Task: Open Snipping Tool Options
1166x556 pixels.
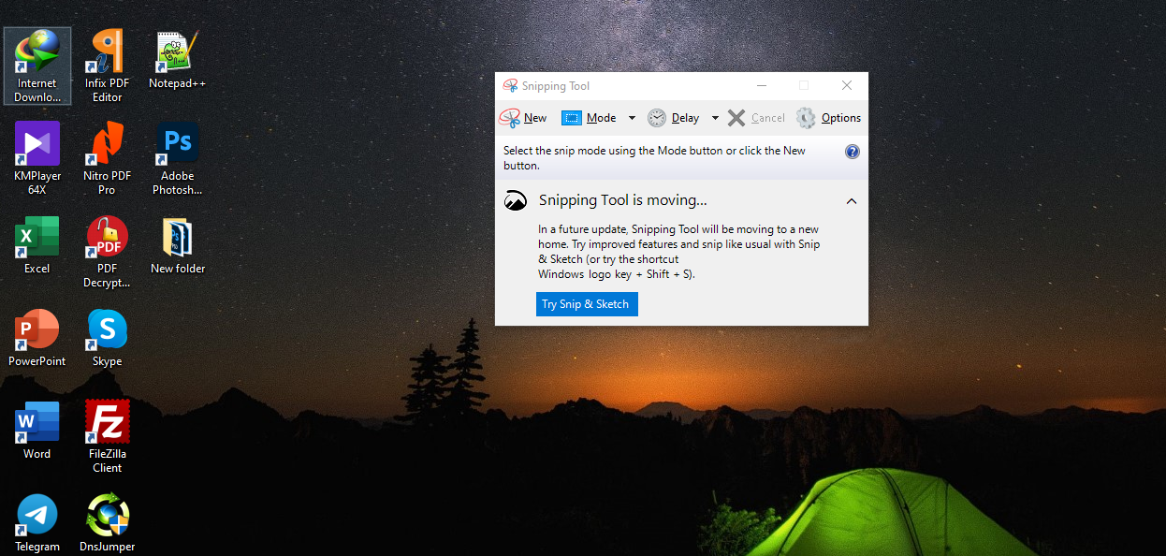Action: coord(828,118)
